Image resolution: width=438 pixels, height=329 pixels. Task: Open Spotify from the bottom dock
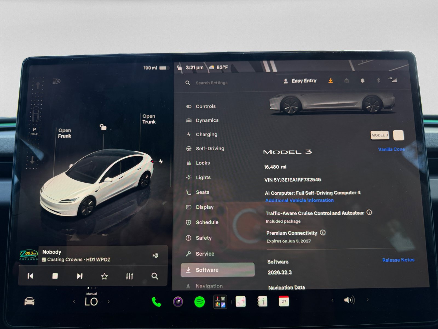200,302
